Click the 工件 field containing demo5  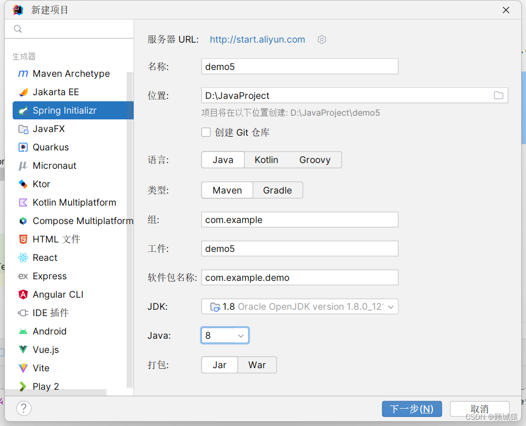[300, 249]
